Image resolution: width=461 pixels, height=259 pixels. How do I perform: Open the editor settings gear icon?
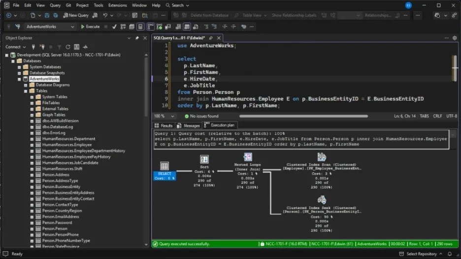tap(455, 38)
